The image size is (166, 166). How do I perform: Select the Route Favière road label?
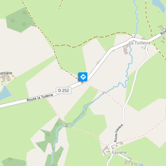(x=119, y=133)
